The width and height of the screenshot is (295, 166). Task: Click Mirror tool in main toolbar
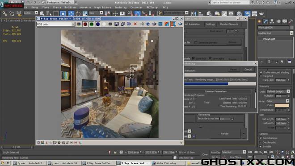point(194,13)
